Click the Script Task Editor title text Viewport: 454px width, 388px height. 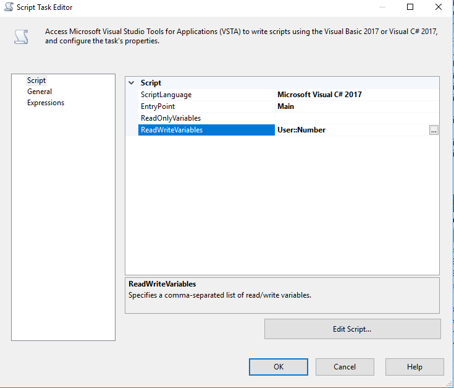click(x=44, y=7)
